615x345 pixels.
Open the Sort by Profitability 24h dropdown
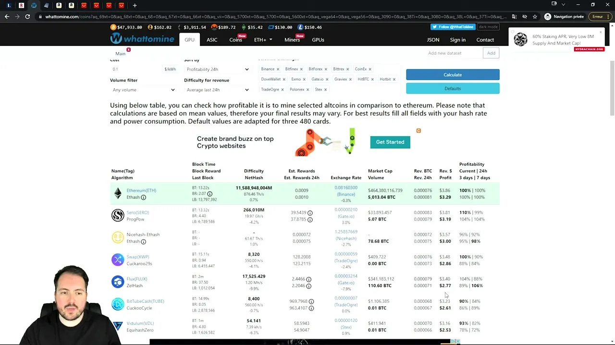217,69
